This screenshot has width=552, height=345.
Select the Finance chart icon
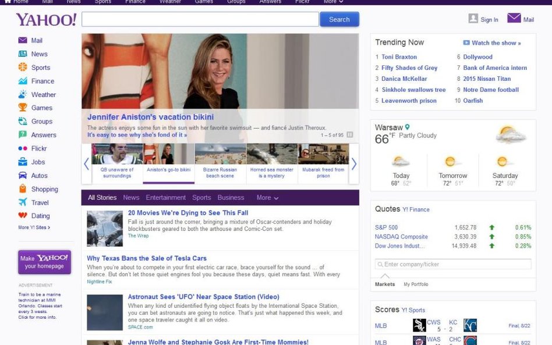(23, 81)
